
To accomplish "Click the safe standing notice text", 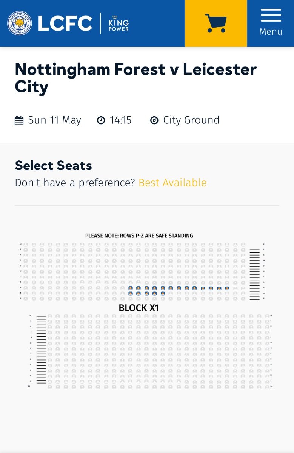I will pyautogui.click(x=139, y=236).
